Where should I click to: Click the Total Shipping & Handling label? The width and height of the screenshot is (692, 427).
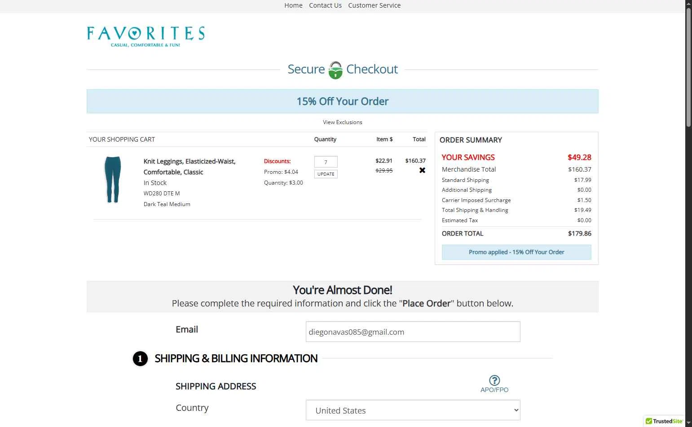point(475,210)
